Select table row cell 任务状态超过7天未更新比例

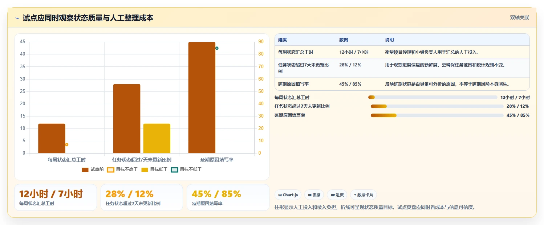(304, 68)
